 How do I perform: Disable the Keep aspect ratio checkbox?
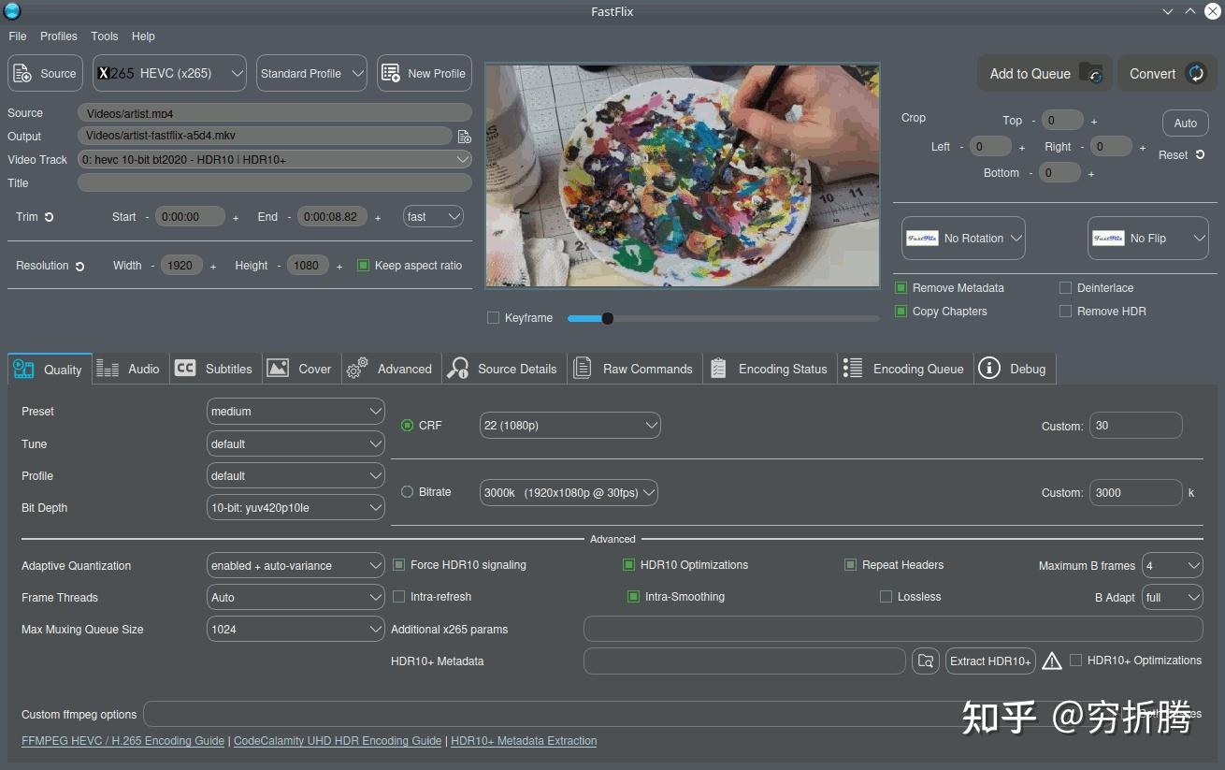(364, 266)
